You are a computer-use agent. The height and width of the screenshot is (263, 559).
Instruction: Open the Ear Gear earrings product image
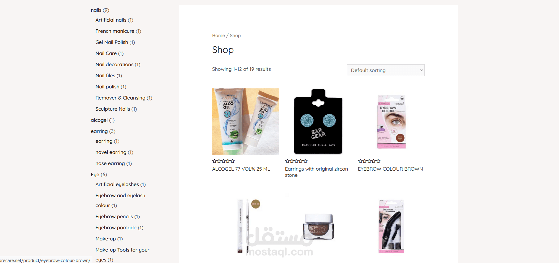[318, 122]
